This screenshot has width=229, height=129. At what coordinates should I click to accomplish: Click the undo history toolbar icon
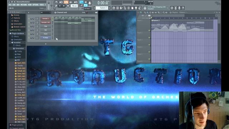click(x=172, y=8)
